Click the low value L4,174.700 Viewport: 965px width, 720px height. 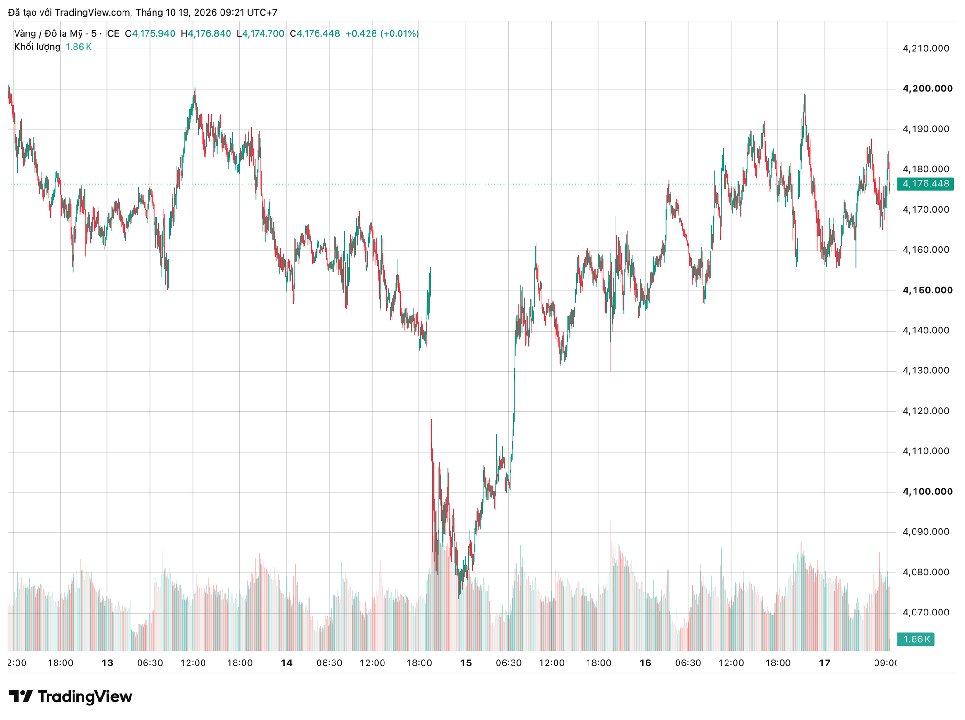tap(261, 34)
